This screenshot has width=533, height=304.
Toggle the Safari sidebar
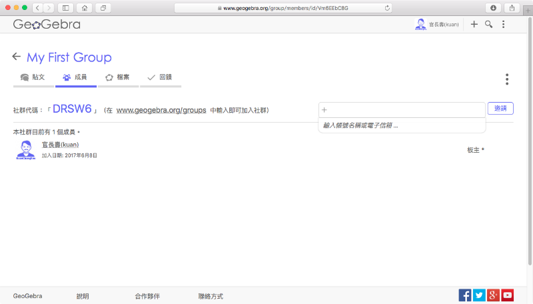[65, 8]
